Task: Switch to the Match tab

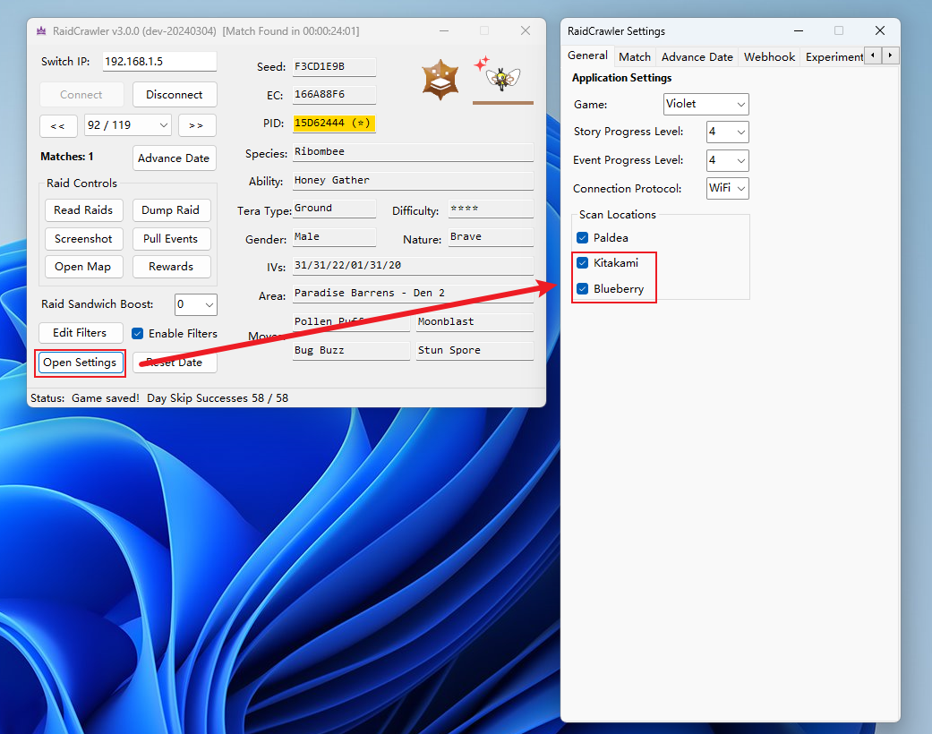Action: pyautogui.click(x=635, y=56)
